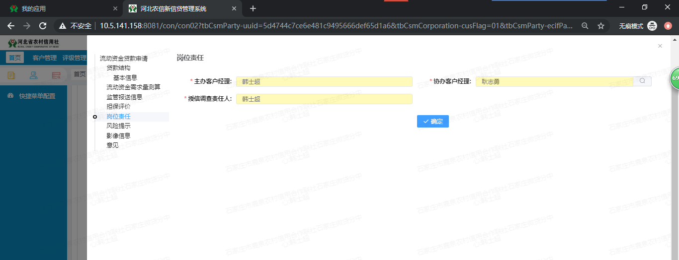Open 快捷菜单配置 in the sidebar
The width and height of the screenshot is (679, 260).
coord(37,96)
